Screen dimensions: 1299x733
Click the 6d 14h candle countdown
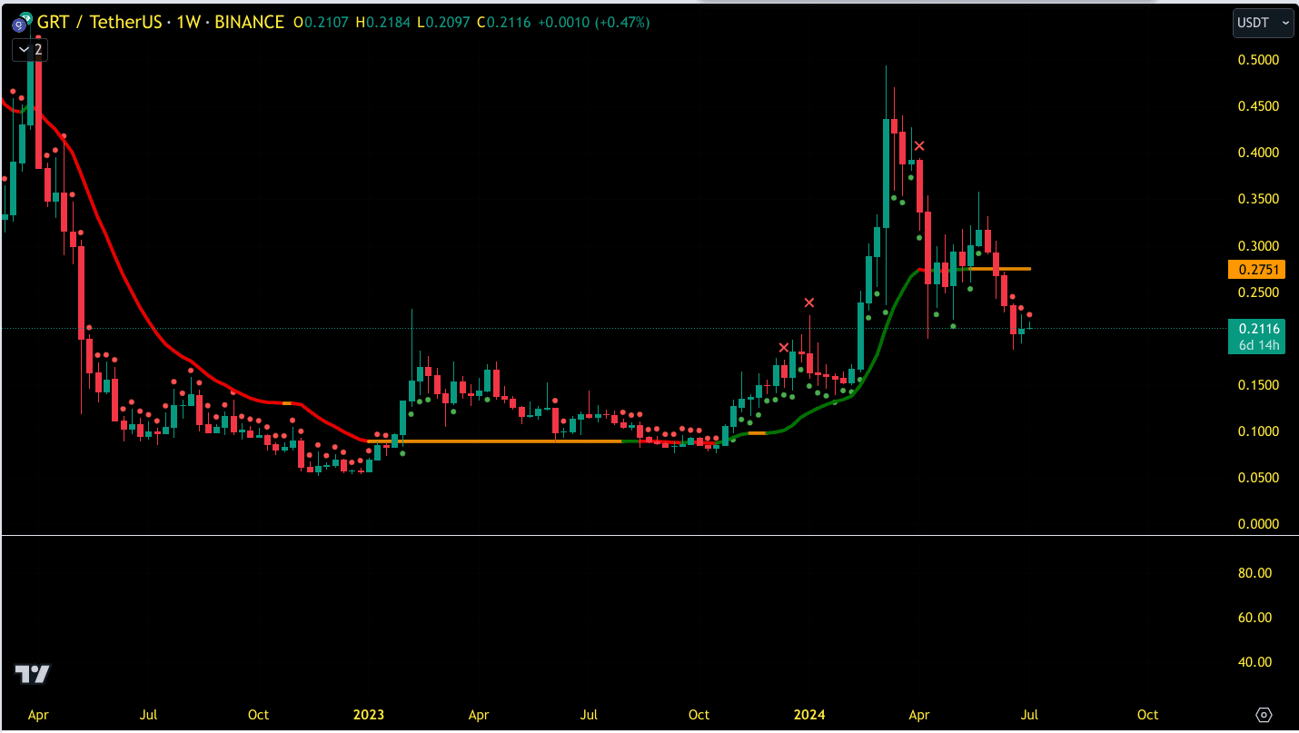pyautogui.click(x=1259, y=345)
